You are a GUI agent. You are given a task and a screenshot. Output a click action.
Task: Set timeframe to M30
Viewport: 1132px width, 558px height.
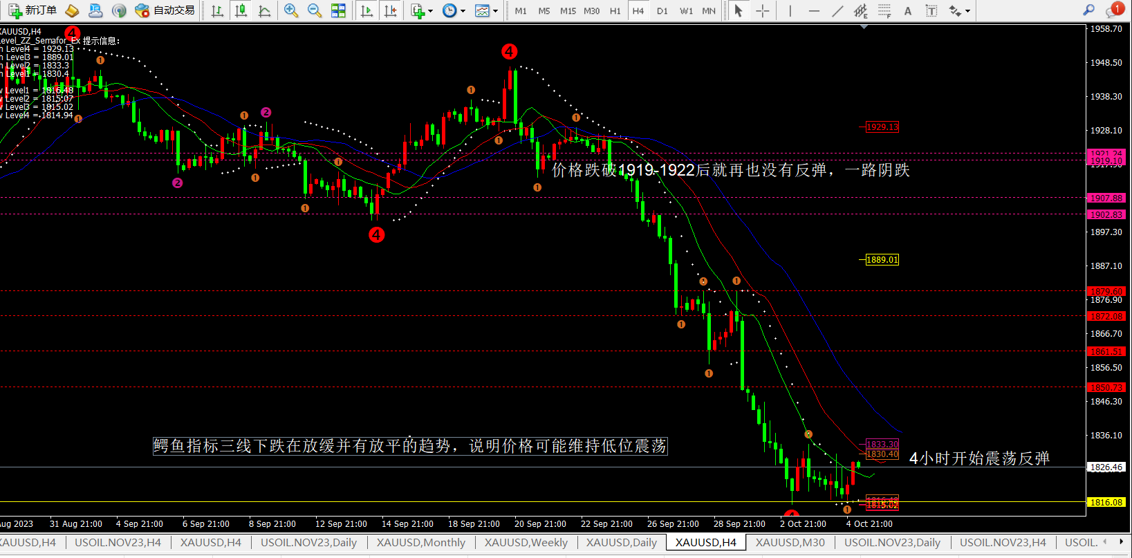[592, 10]
